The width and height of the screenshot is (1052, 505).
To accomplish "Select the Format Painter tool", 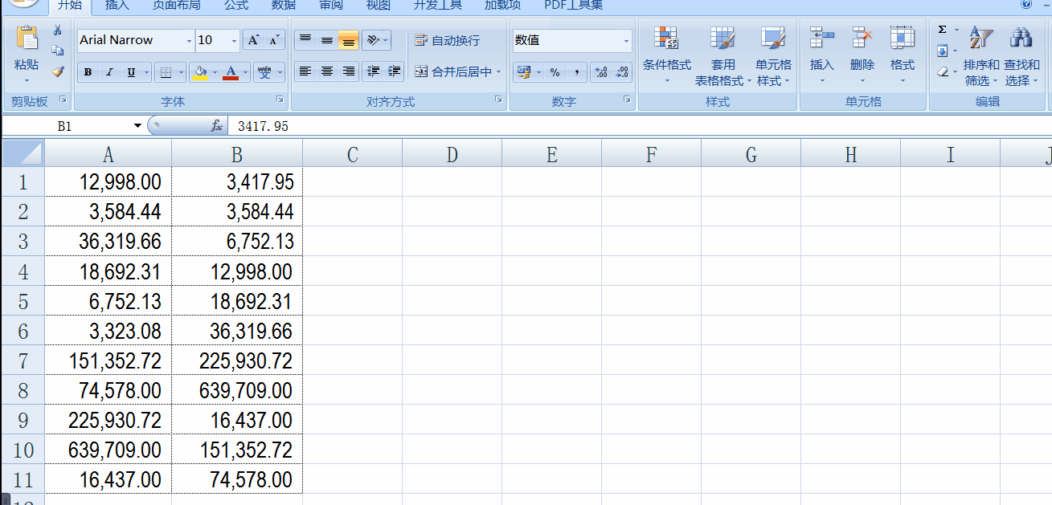I will coord(57,71).
